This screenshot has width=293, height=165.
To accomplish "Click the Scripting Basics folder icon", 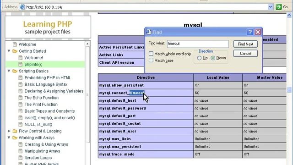I will coord(15,71).
